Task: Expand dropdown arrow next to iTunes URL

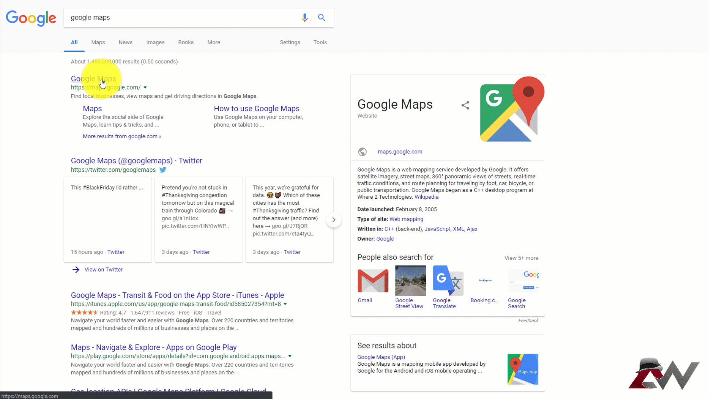Action: (285, 304)
